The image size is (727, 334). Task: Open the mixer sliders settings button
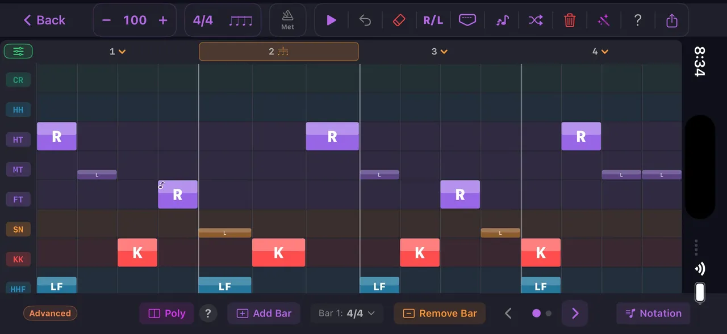pos(18,52)
